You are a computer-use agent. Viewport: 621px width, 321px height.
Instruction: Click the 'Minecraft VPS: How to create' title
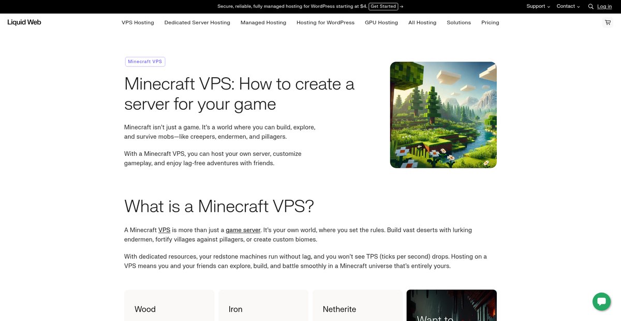coord(239,94)
